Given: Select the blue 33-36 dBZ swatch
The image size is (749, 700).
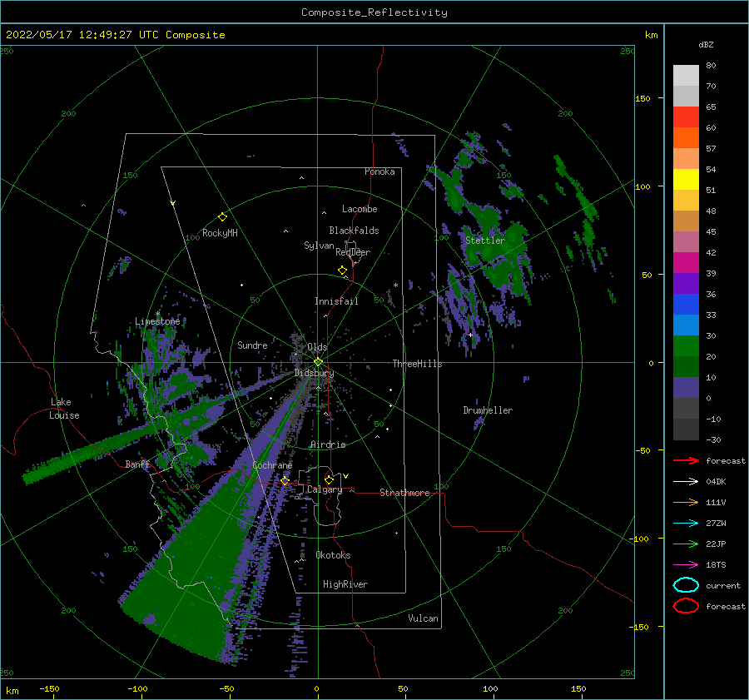Looking at the screenshot, I should 686,305.
